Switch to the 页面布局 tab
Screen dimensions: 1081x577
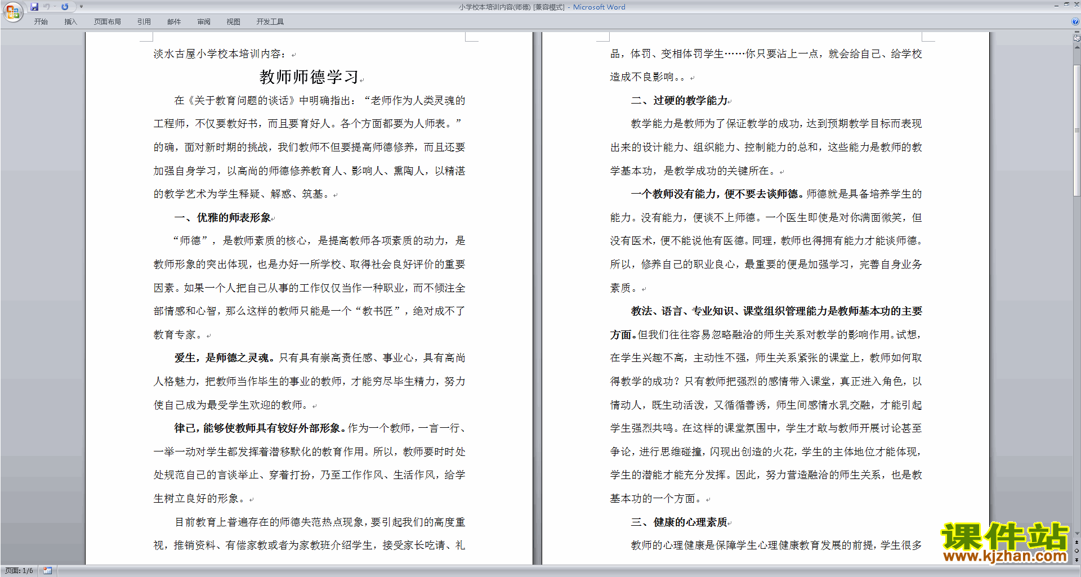point(108,21)
